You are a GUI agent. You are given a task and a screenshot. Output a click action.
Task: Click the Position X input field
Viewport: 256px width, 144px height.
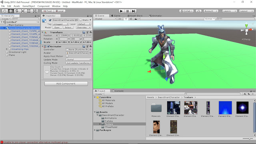coord(63,36)
